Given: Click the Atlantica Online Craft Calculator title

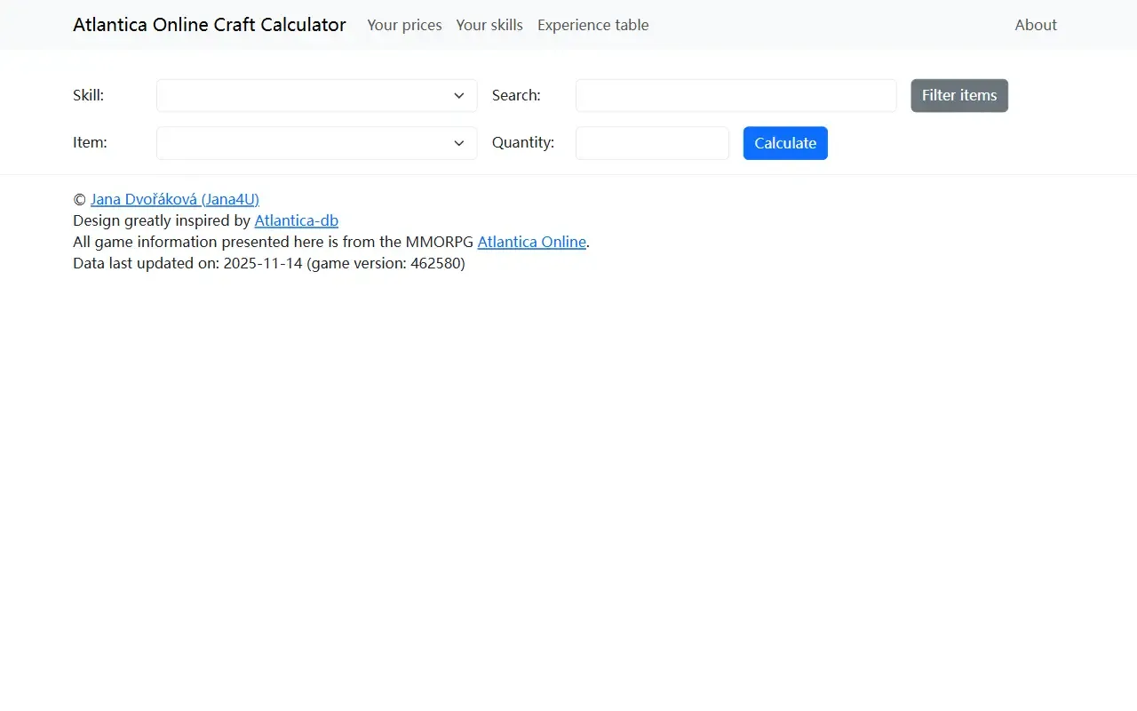Looking at the screenshot, I should [210, 25].
